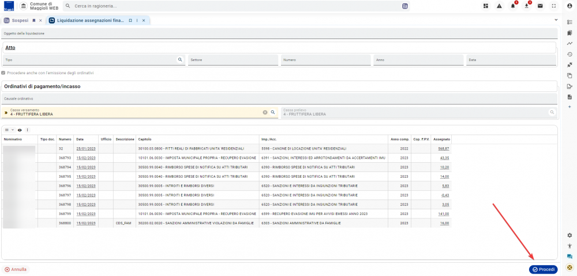Click the Atto Data input field
Screen dimensions: 577x276
(x=511, y=60)
